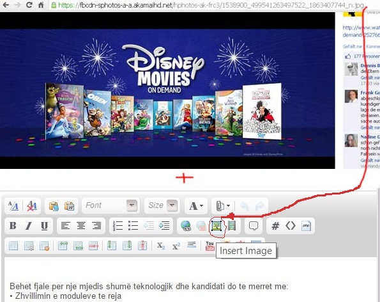Click the Insert Link globe icon
380x302 pixels.
(x=186, y=226)
